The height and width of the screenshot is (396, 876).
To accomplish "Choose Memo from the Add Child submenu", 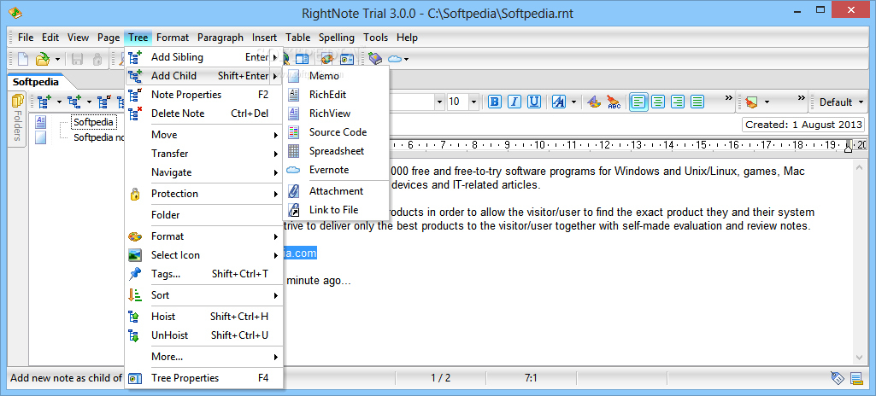I will (x=336, y=76).
